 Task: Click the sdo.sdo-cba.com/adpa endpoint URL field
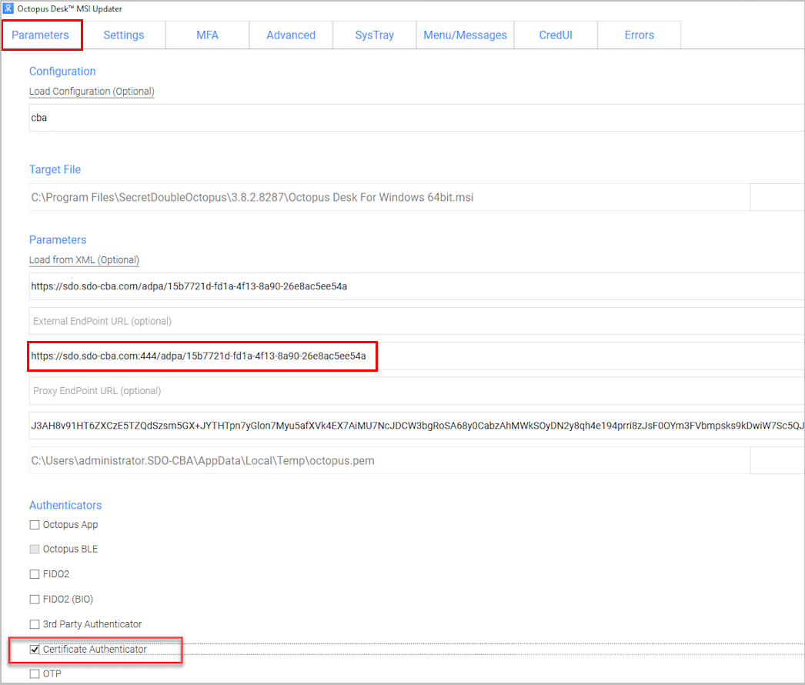point(416,286)
